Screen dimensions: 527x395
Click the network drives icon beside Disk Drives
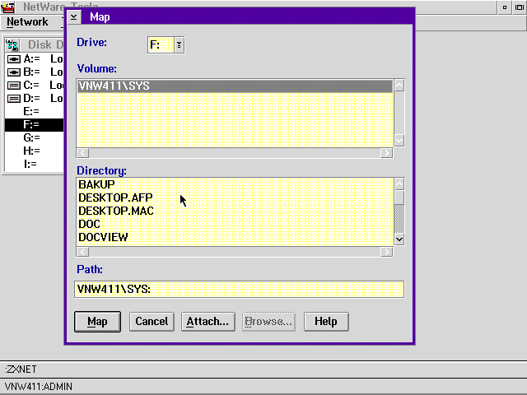click(x=12, y=44)
